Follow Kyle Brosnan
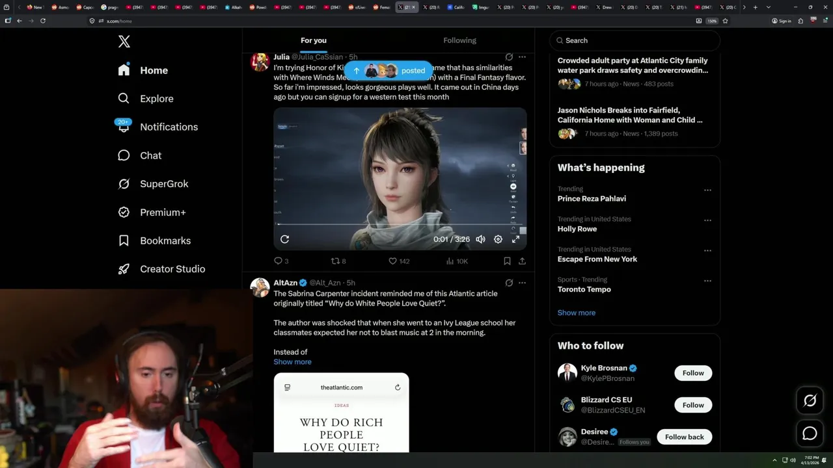Screen dimensions: 833x468 click(693, 373)
